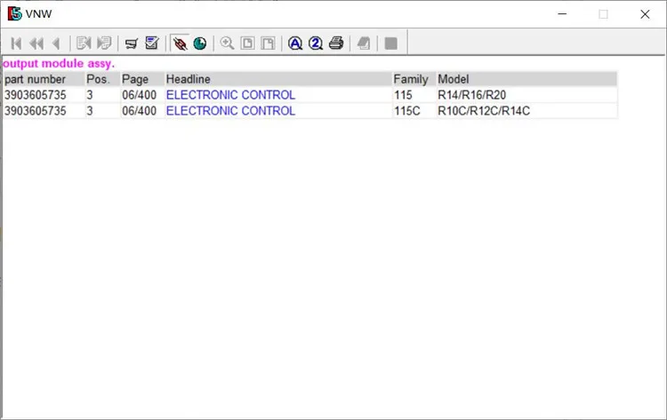
Task: Click the greyed notes page icon
Action: tap(364, 44)
